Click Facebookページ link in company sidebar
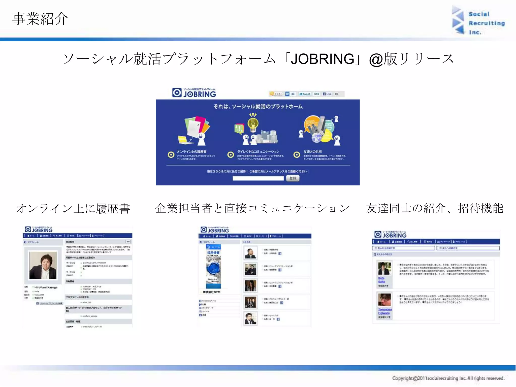This screenshot has height=387, width=516. [x=207, y=301]
